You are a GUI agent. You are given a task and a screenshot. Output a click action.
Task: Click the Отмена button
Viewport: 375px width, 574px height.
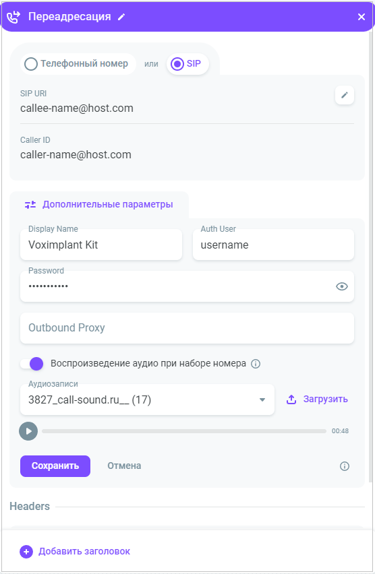pyautogui.click(x=124, y=466)
